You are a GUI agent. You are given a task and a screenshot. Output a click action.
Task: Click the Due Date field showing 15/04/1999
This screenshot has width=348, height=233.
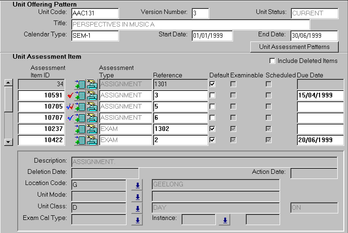coord(317,96)
